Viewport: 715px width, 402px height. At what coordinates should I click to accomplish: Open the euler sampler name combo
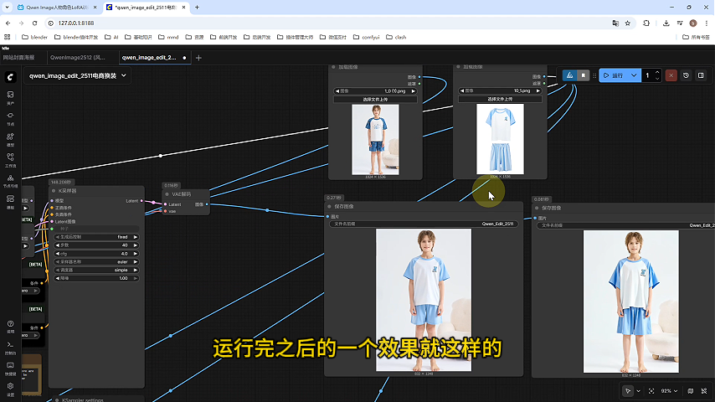[96, 262]
